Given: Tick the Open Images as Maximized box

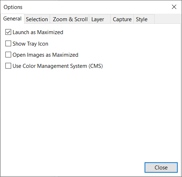Looking at the screenshot, I should coord(8,55).
